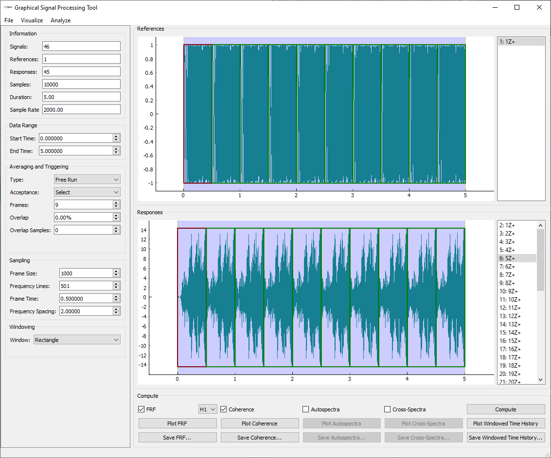551x458 pixels.
Task: Increment the Start Time spinner up arrow
Action: click(116, 136)
